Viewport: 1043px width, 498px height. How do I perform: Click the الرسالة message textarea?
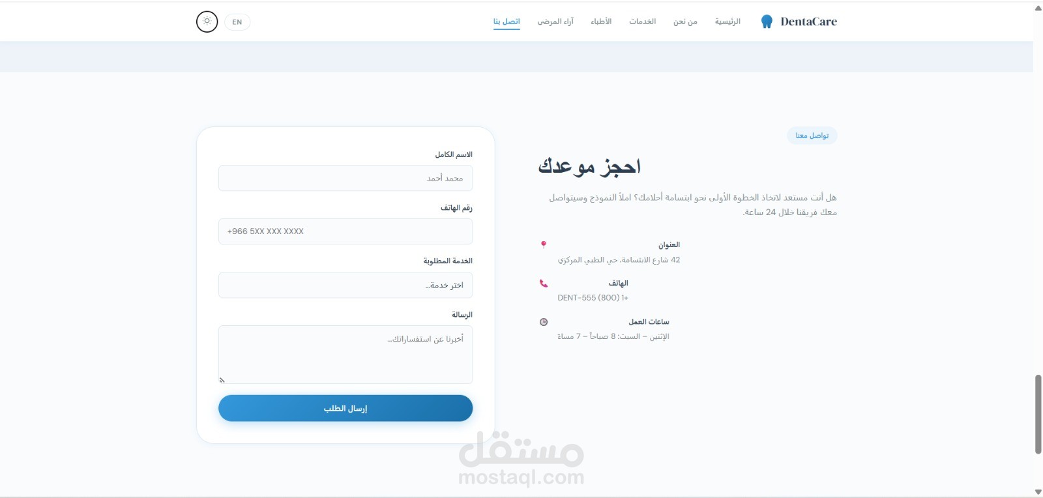point(345,355)
